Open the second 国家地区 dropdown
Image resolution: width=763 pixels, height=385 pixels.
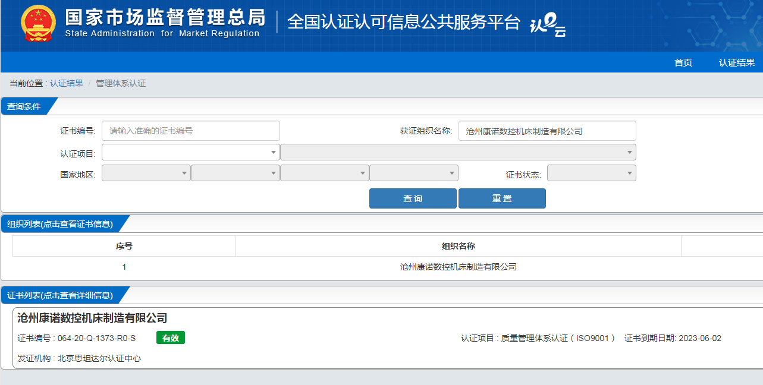(236, 173)
